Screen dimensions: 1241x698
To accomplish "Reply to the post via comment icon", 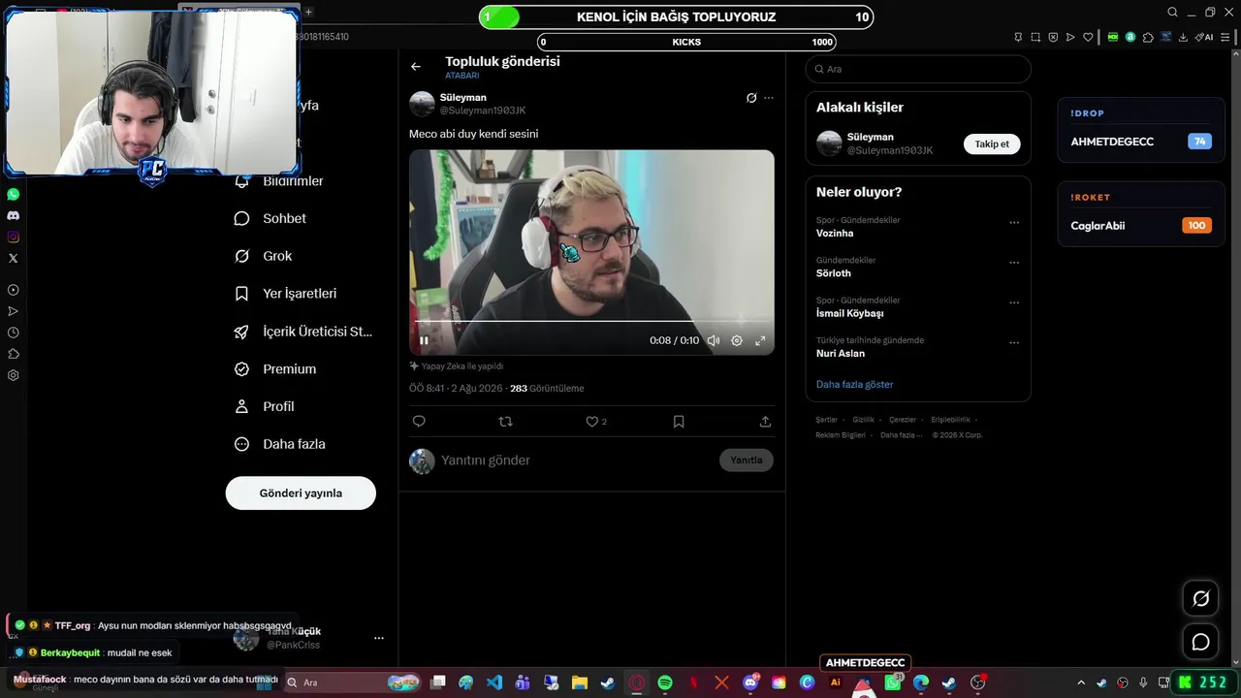I will click(419, 422).
